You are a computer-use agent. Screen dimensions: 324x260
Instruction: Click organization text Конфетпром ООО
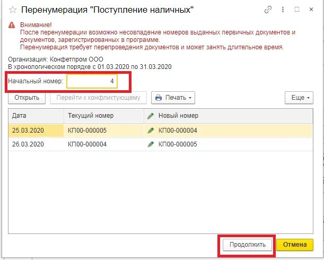[x=76, y=59]
